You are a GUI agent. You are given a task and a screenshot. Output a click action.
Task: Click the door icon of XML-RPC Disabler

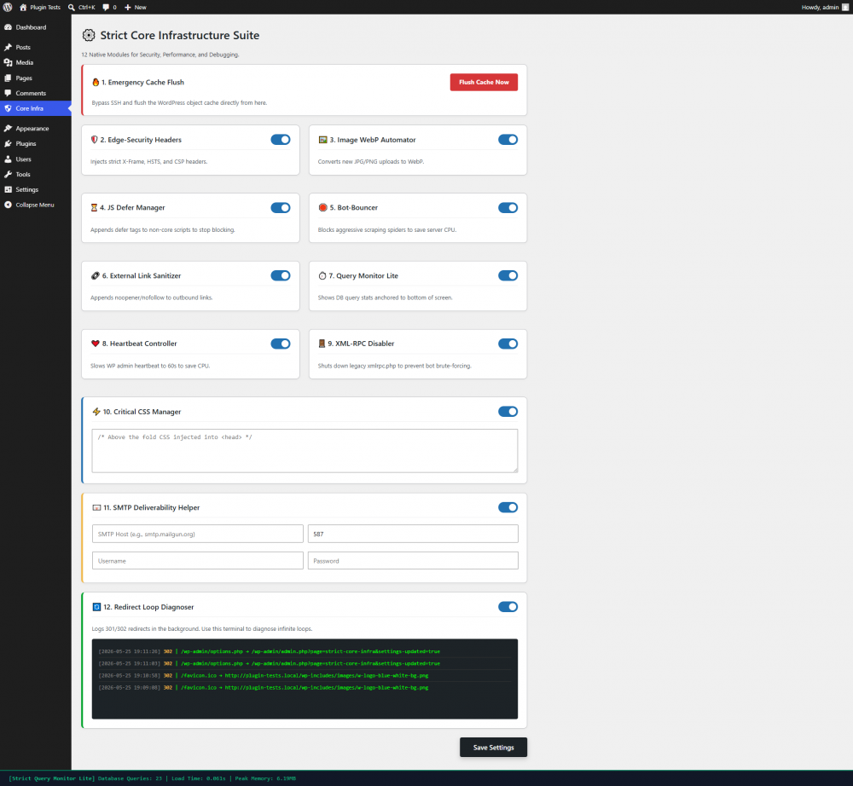322,344
